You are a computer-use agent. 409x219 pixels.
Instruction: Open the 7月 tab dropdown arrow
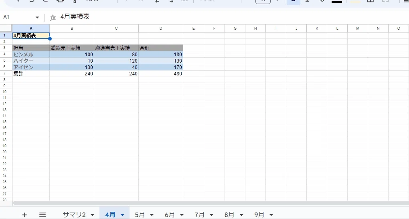tap(212, 215)
